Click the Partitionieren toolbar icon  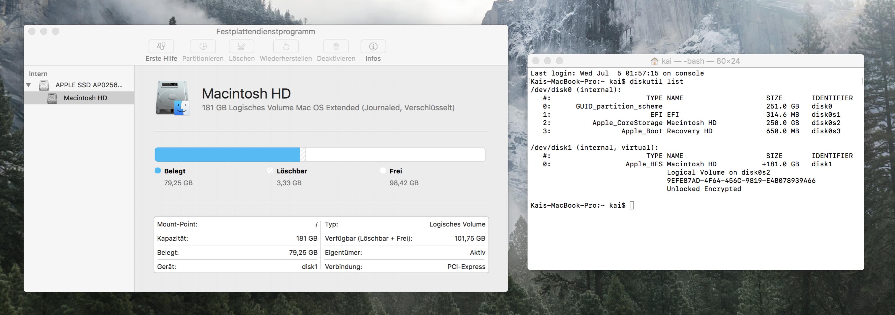point(203,47)
